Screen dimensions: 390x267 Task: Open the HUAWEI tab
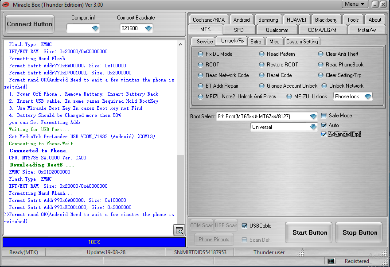click(x=296, y=19)
